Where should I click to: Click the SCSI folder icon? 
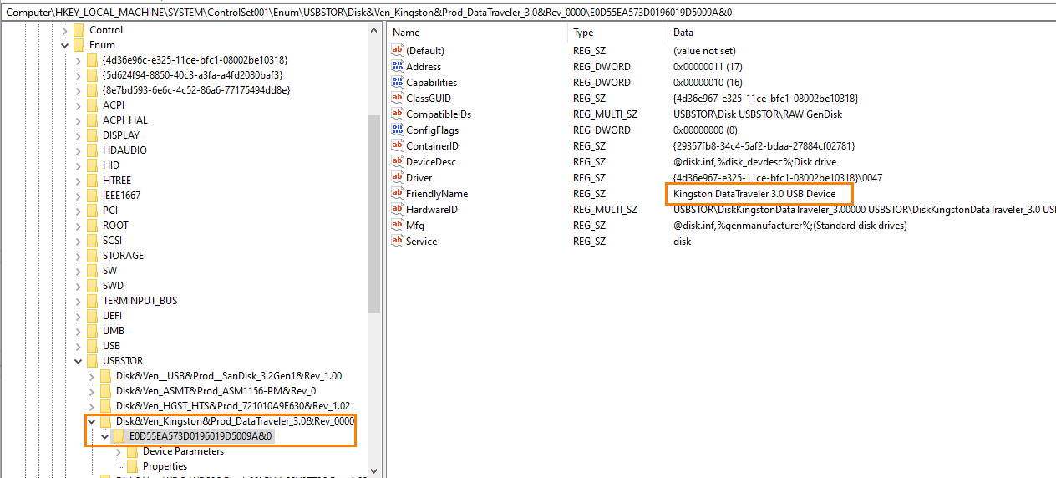(92, 241)
